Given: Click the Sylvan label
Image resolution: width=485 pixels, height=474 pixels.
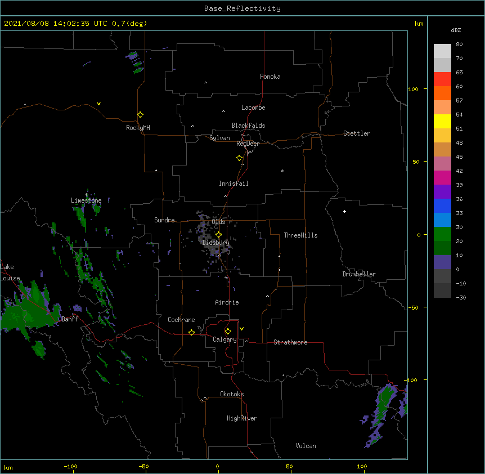Looking at the screenshot, I should (x=219, y=138).
